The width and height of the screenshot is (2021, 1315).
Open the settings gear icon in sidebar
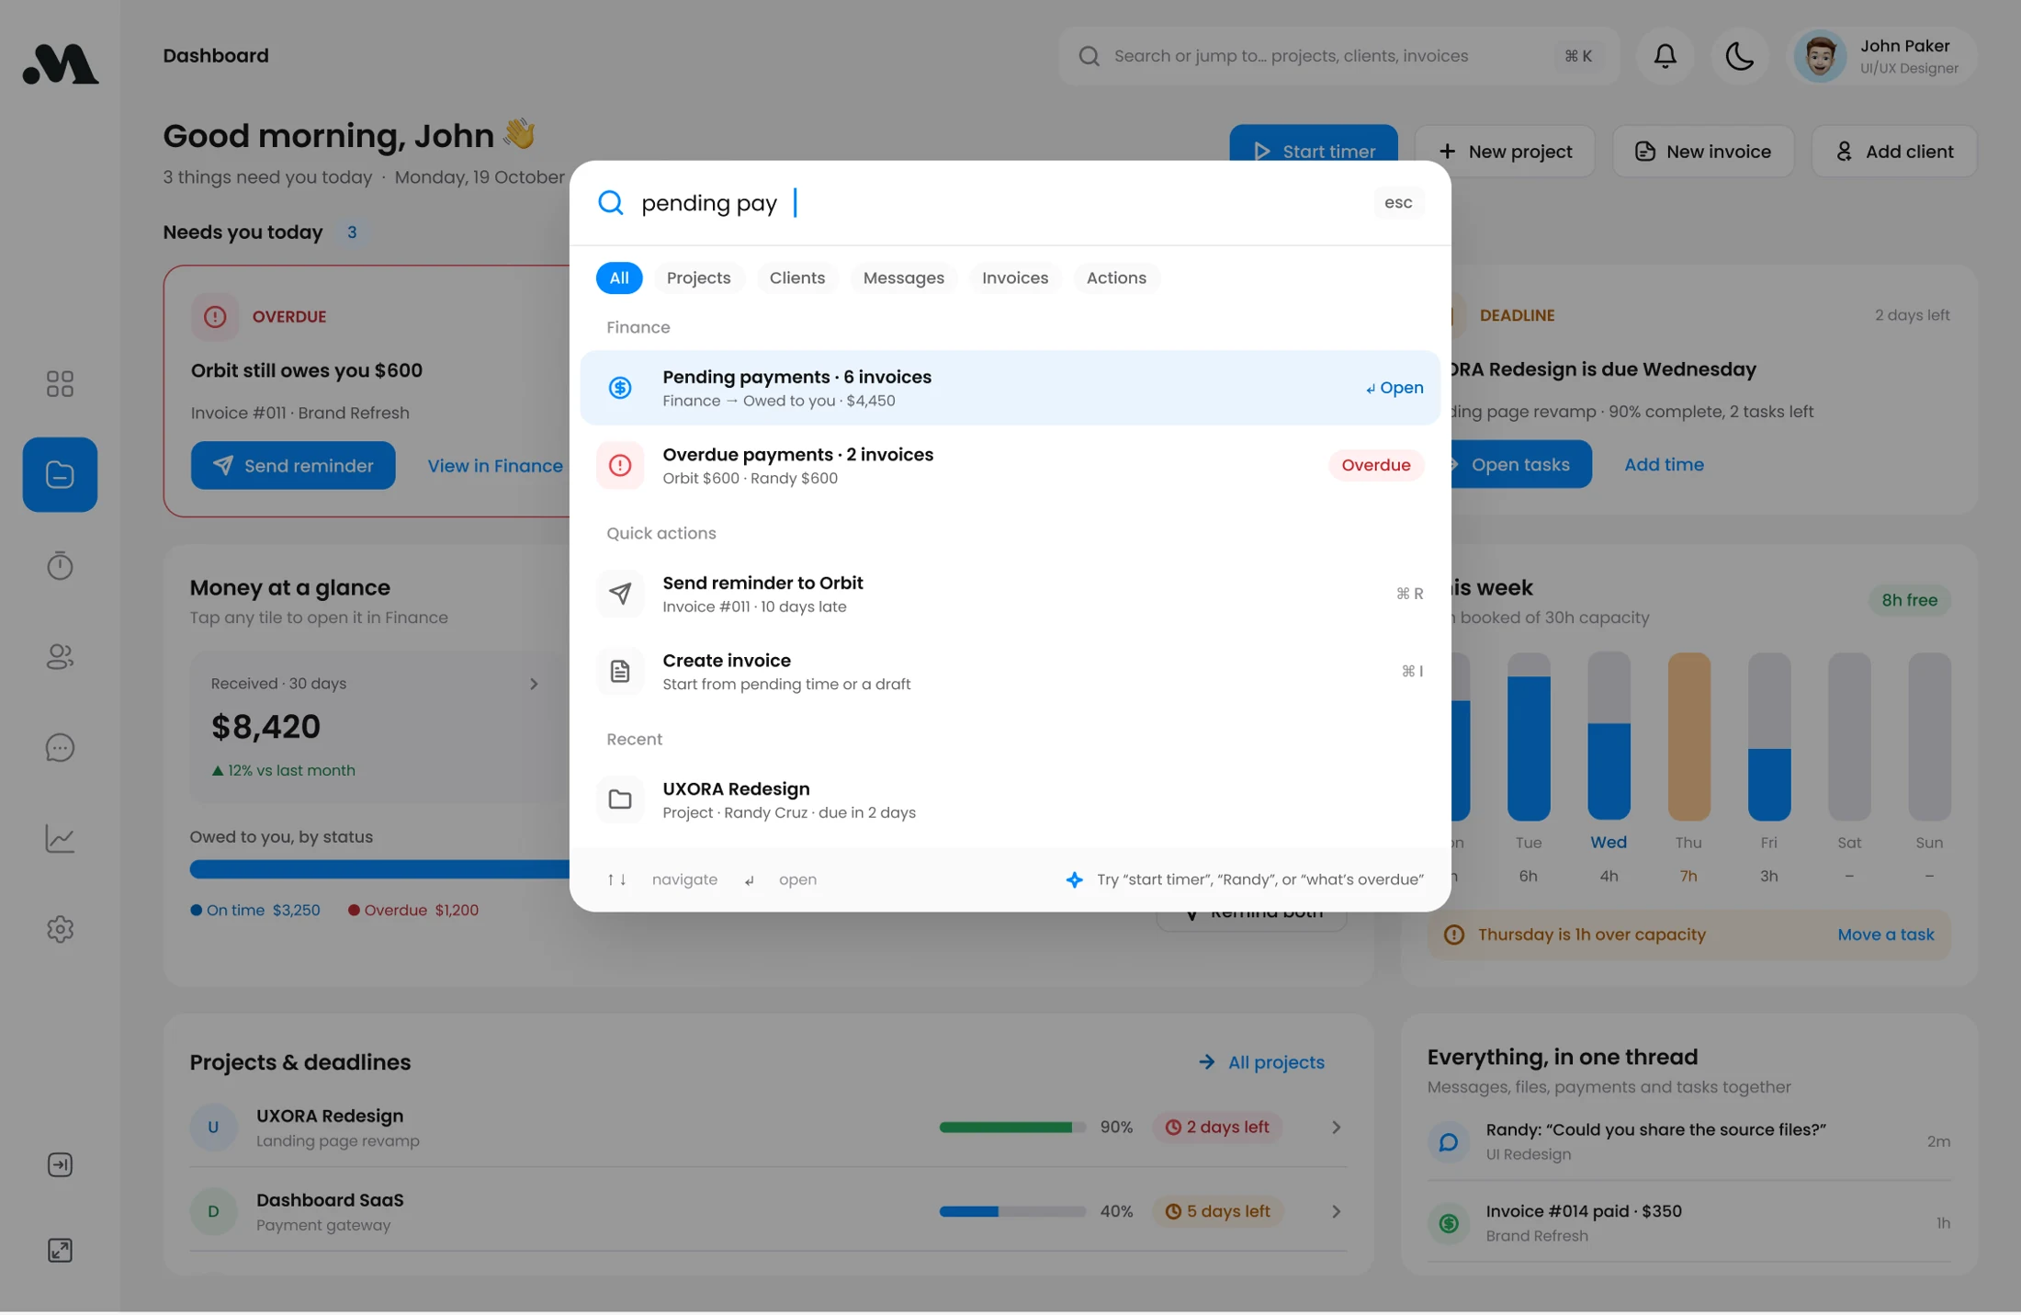[x=60, y=929]
